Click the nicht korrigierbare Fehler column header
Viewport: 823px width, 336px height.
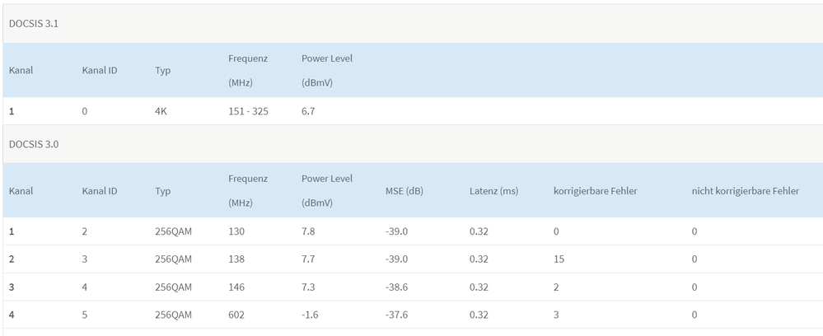pyautogui.click(x=745, y=191)
